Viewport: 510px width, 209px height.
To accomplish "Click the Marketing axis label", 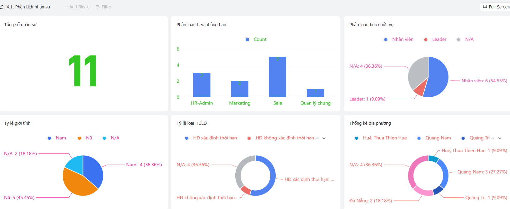I will point(240,103).
